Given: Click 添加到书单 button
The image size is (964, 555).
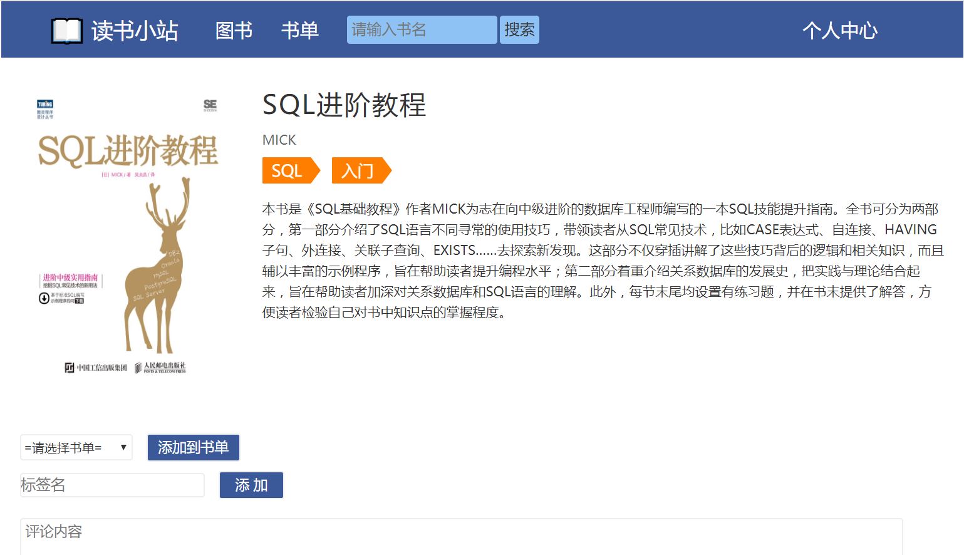Looking at the screenshot, I should (x=194, y=447).
